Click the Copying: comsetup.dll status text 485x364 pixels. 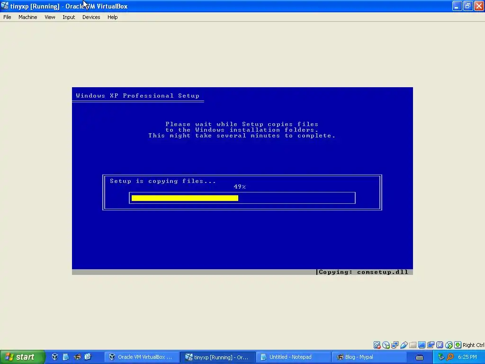(363, 272)
